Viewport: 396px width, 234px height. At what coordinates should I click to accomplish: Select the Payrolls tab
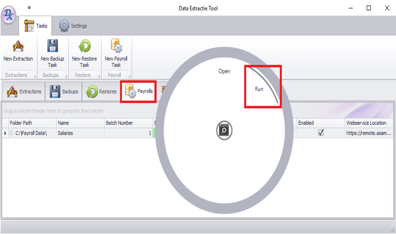pos(139,92)
